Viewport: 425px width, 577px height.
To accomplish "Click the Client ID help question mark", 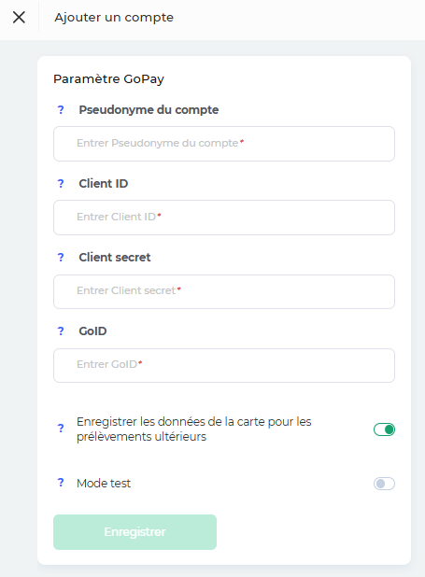I will [x=61, y=183].
